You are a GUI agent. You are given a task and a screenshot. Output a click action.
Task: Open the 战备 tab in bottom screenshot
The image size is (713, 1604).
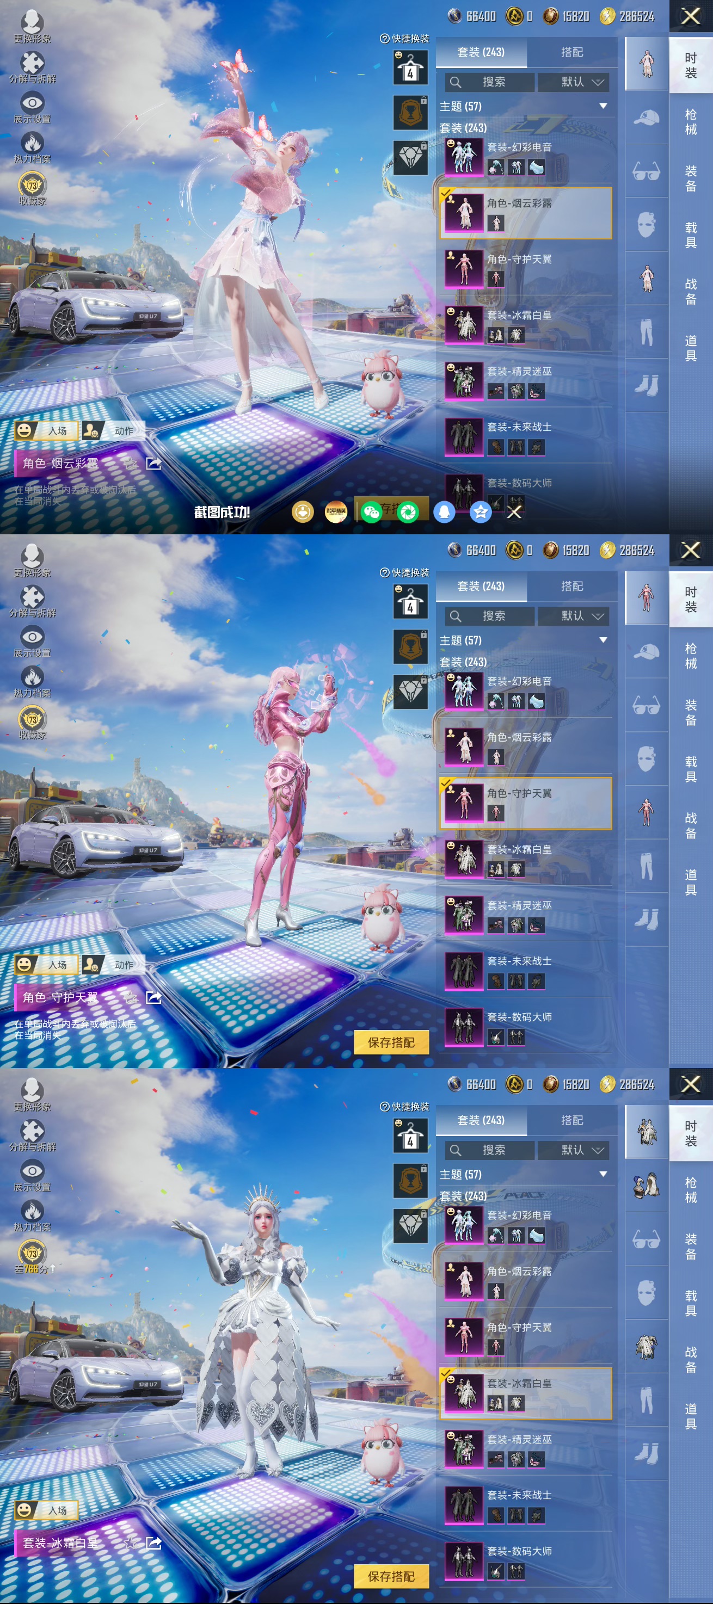[691, 1360]
